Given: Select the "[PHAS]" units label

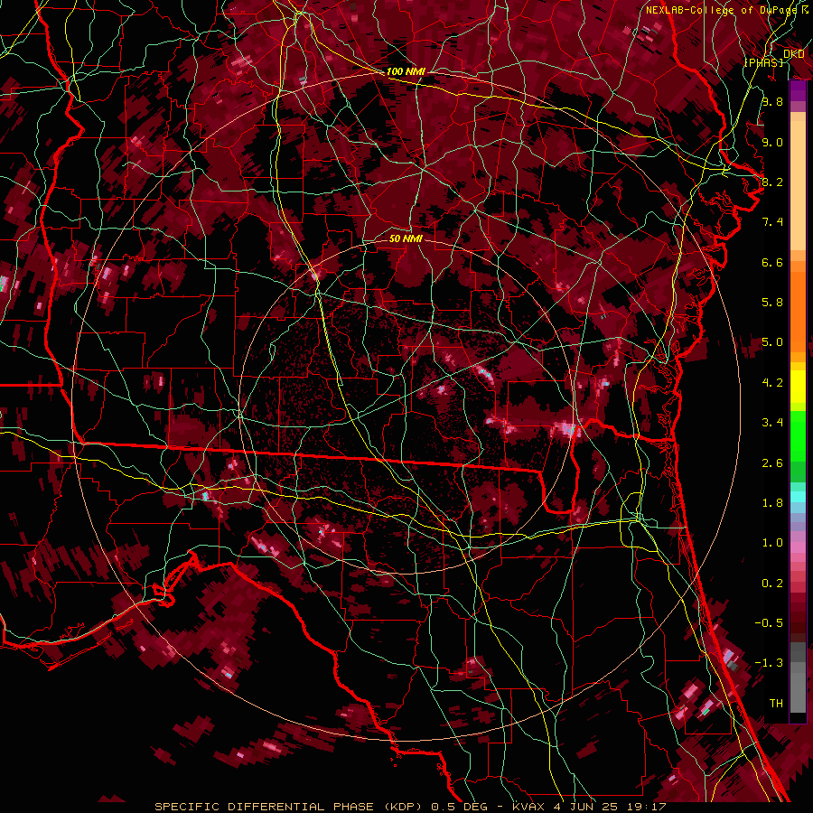Looking at the screenshot, I should (x=763, y=62).
